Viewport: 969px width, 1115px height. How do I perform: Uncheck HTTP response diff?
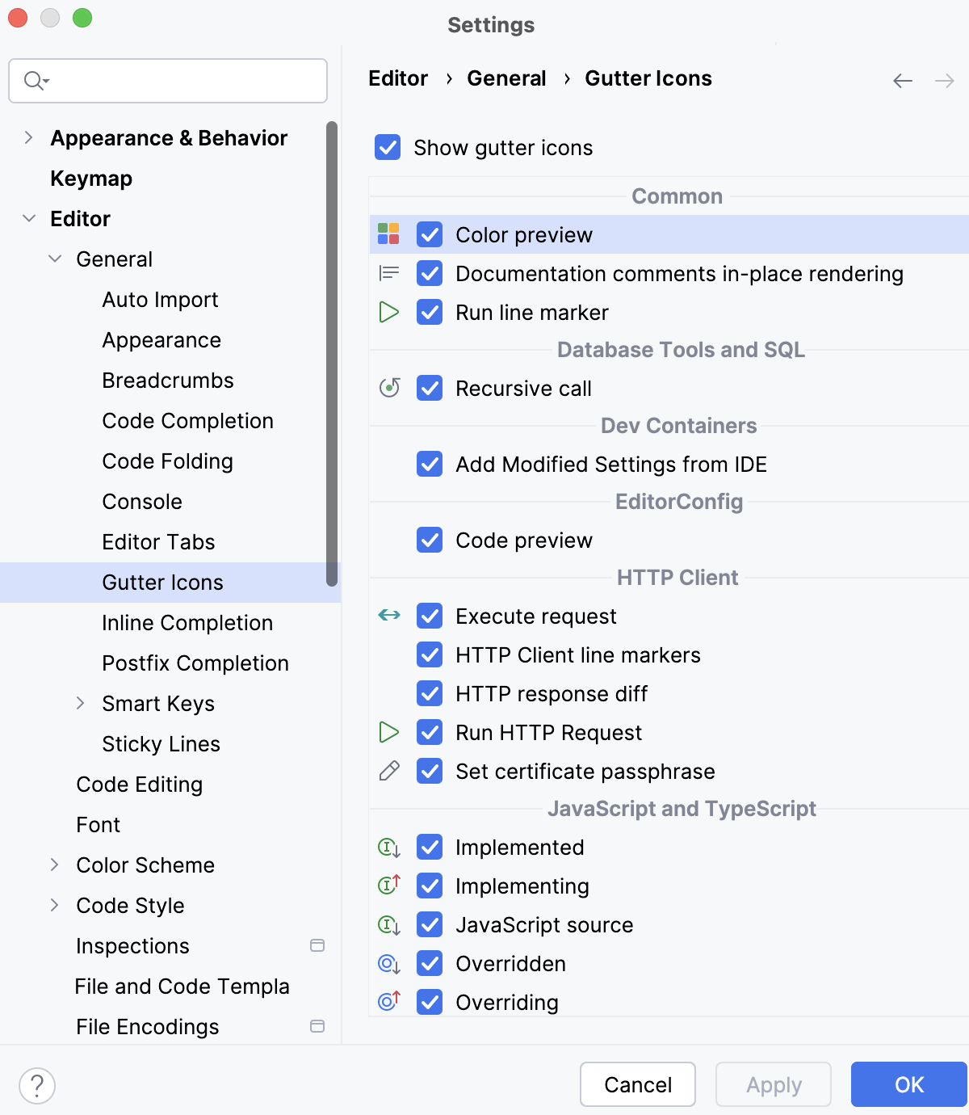(x=430, y=693)
